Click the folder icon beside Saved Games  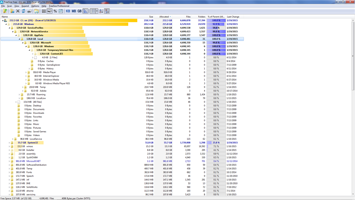[x=19, y=132]
